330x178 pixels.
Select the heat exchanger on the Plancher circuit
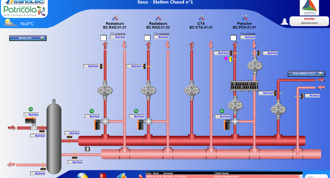click(244, 85)
